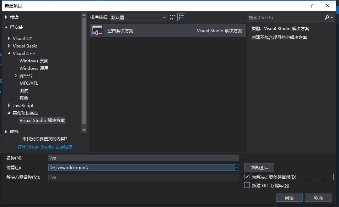Expand the 最近 tree node

click(6, 17)
